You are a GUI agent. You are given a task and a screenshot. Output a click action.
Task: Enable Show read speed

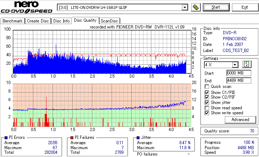click(207, 108)
